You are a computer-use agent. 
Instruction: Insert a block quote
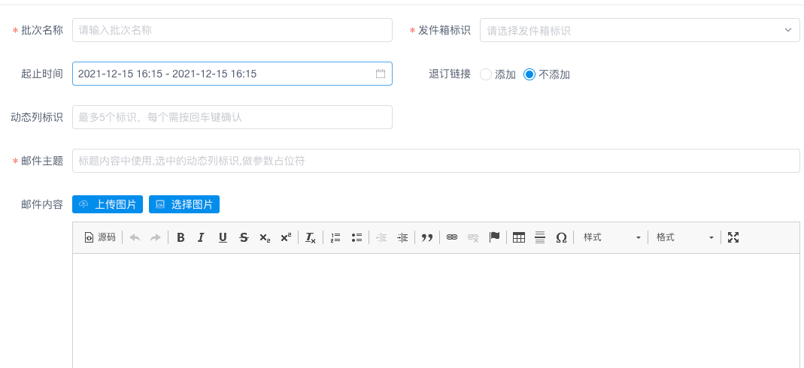427,237
